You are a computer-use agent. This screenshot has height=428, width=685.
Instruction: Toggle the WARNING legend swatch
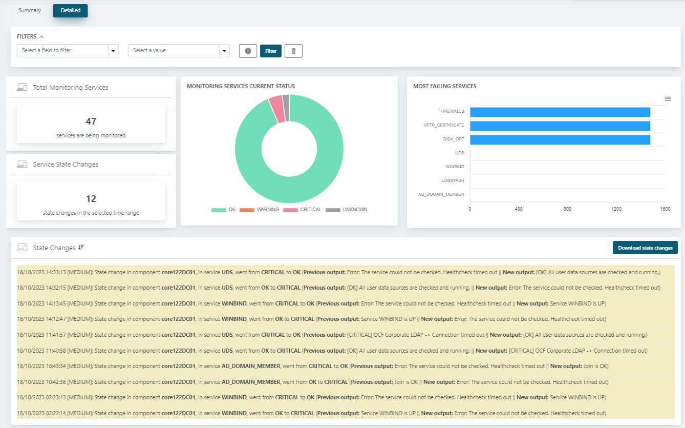pos(247,210)
